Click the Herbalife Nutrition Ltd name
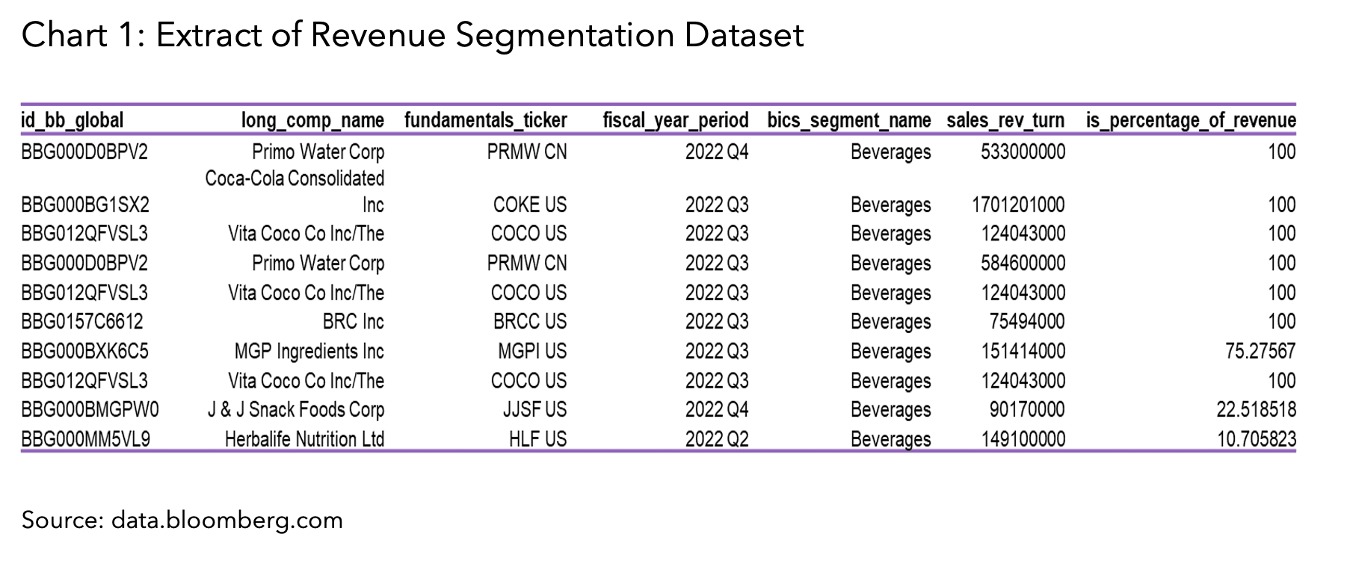The height and width of the screenshot is (584, 1350). tap(305, 439)
